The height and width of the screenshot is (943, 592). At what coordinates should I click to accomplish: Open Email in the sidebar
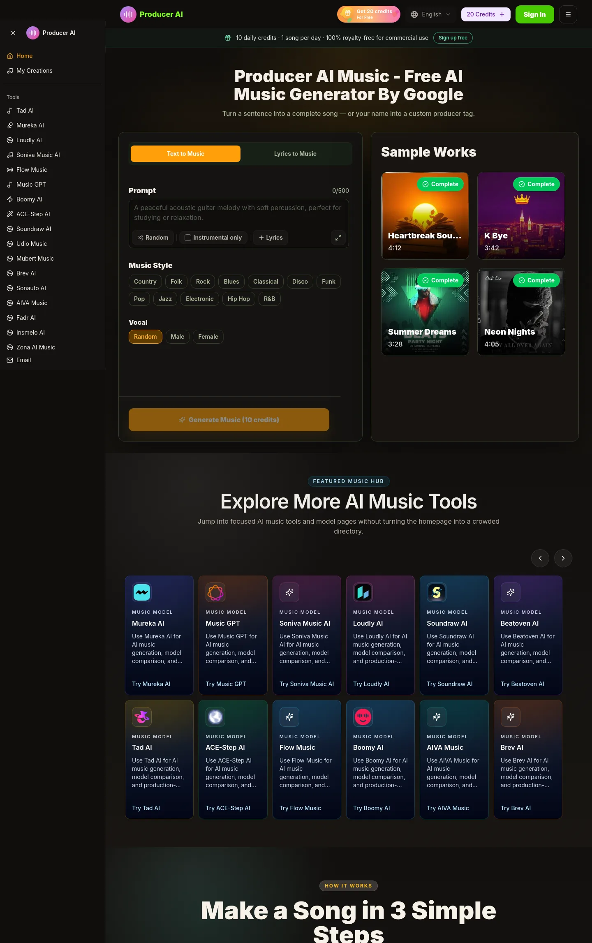point(52,360)
